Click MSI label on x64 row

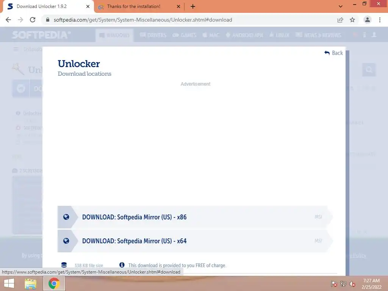[318, 241]
